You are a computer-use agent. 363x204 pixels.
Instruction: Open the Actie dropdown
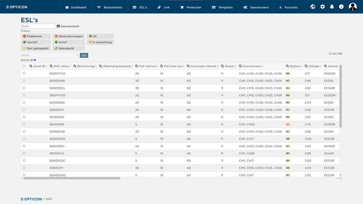50,55
